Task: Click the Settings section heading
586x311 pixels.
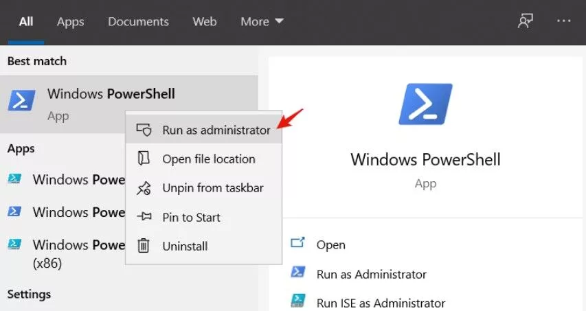Action: [x=29, y=295]
